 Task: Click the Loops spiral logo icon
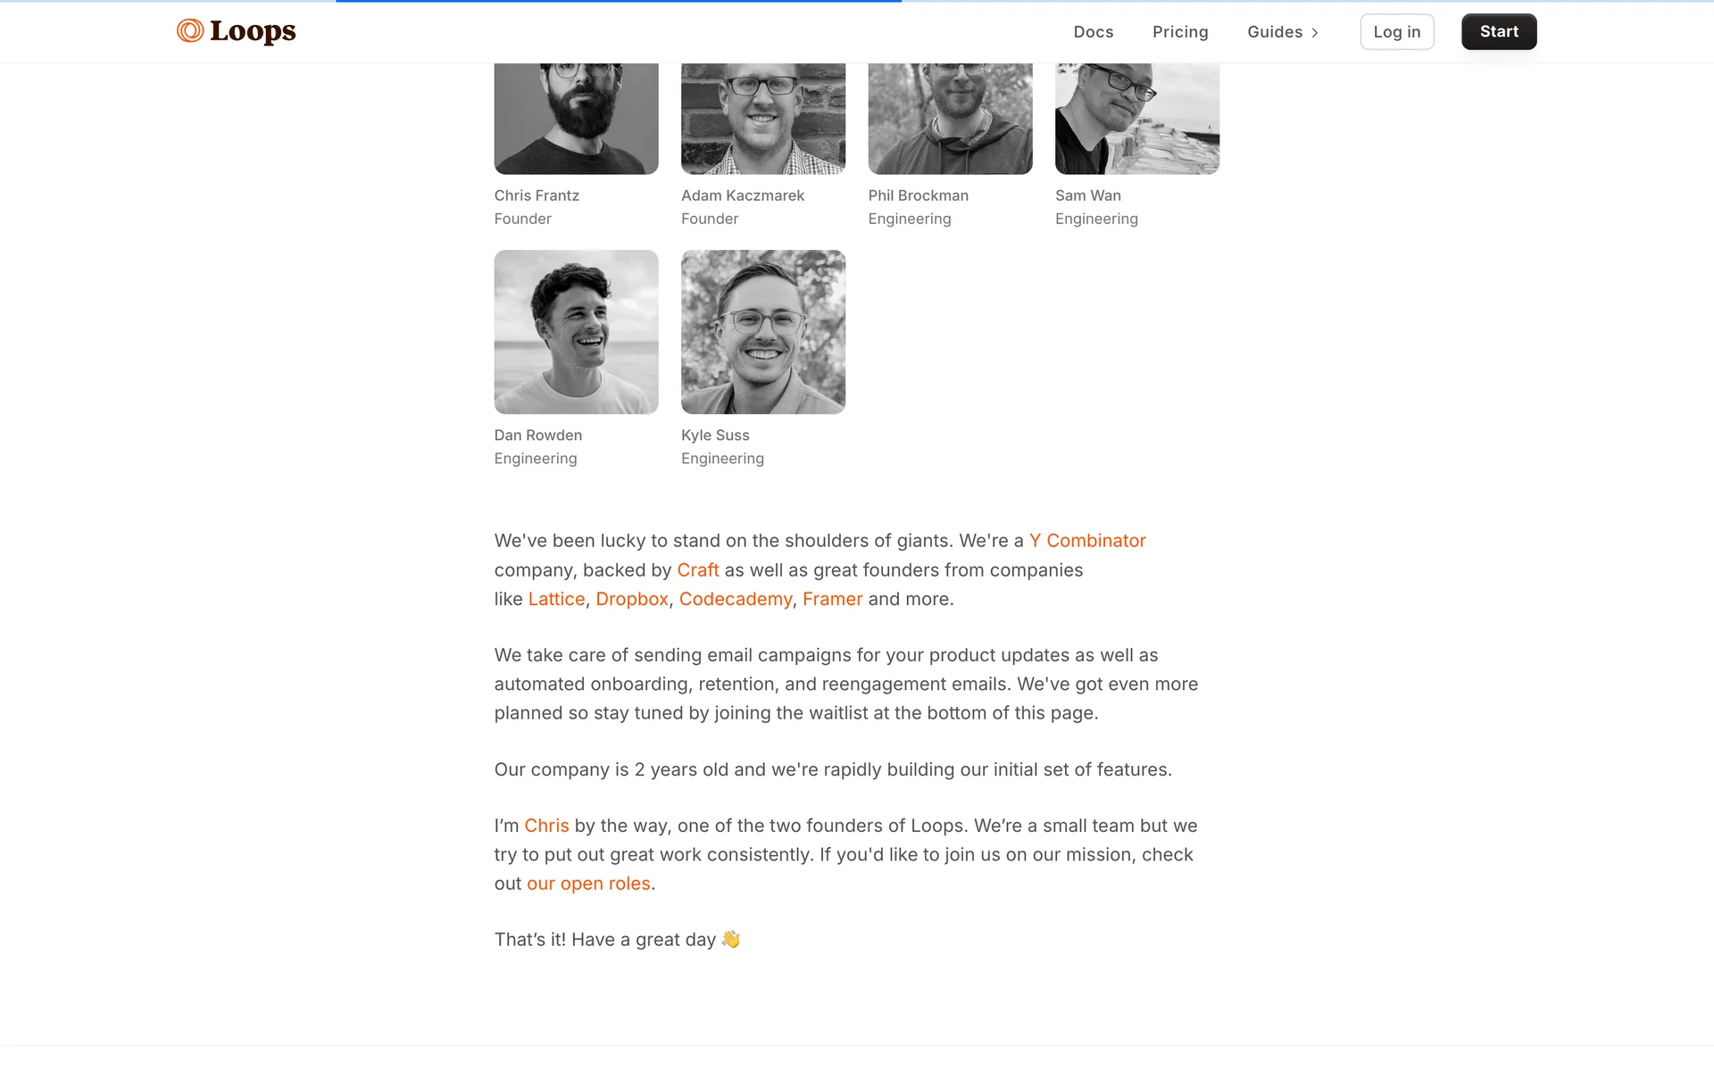(x=190, y=31)
